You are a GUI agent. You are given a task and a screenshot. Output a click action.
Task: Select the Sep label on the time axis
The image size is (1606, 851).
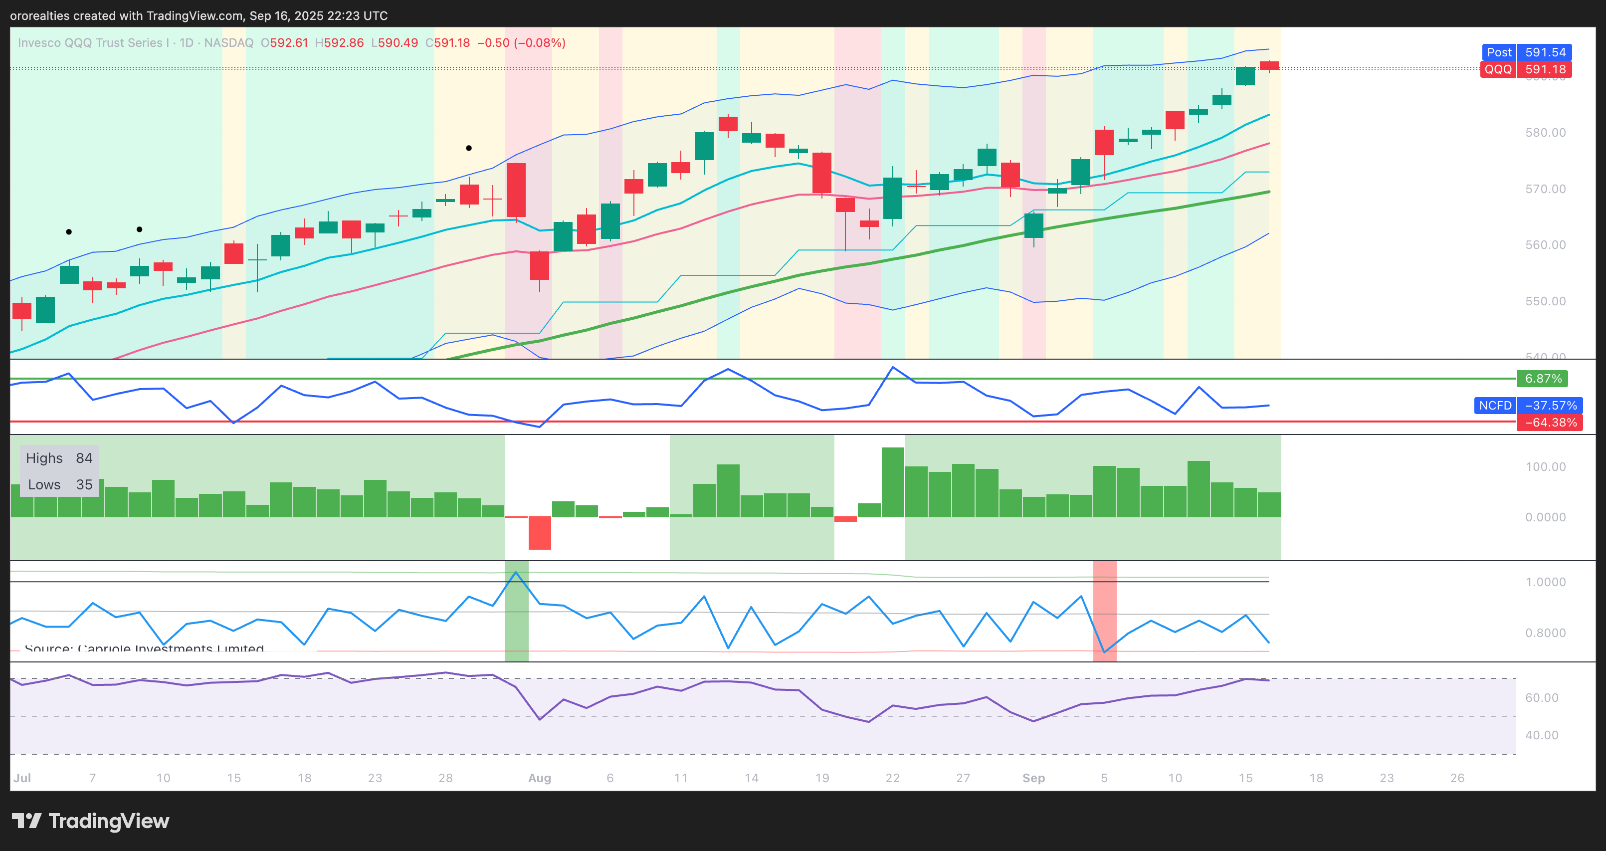(x=1033, y=778)
